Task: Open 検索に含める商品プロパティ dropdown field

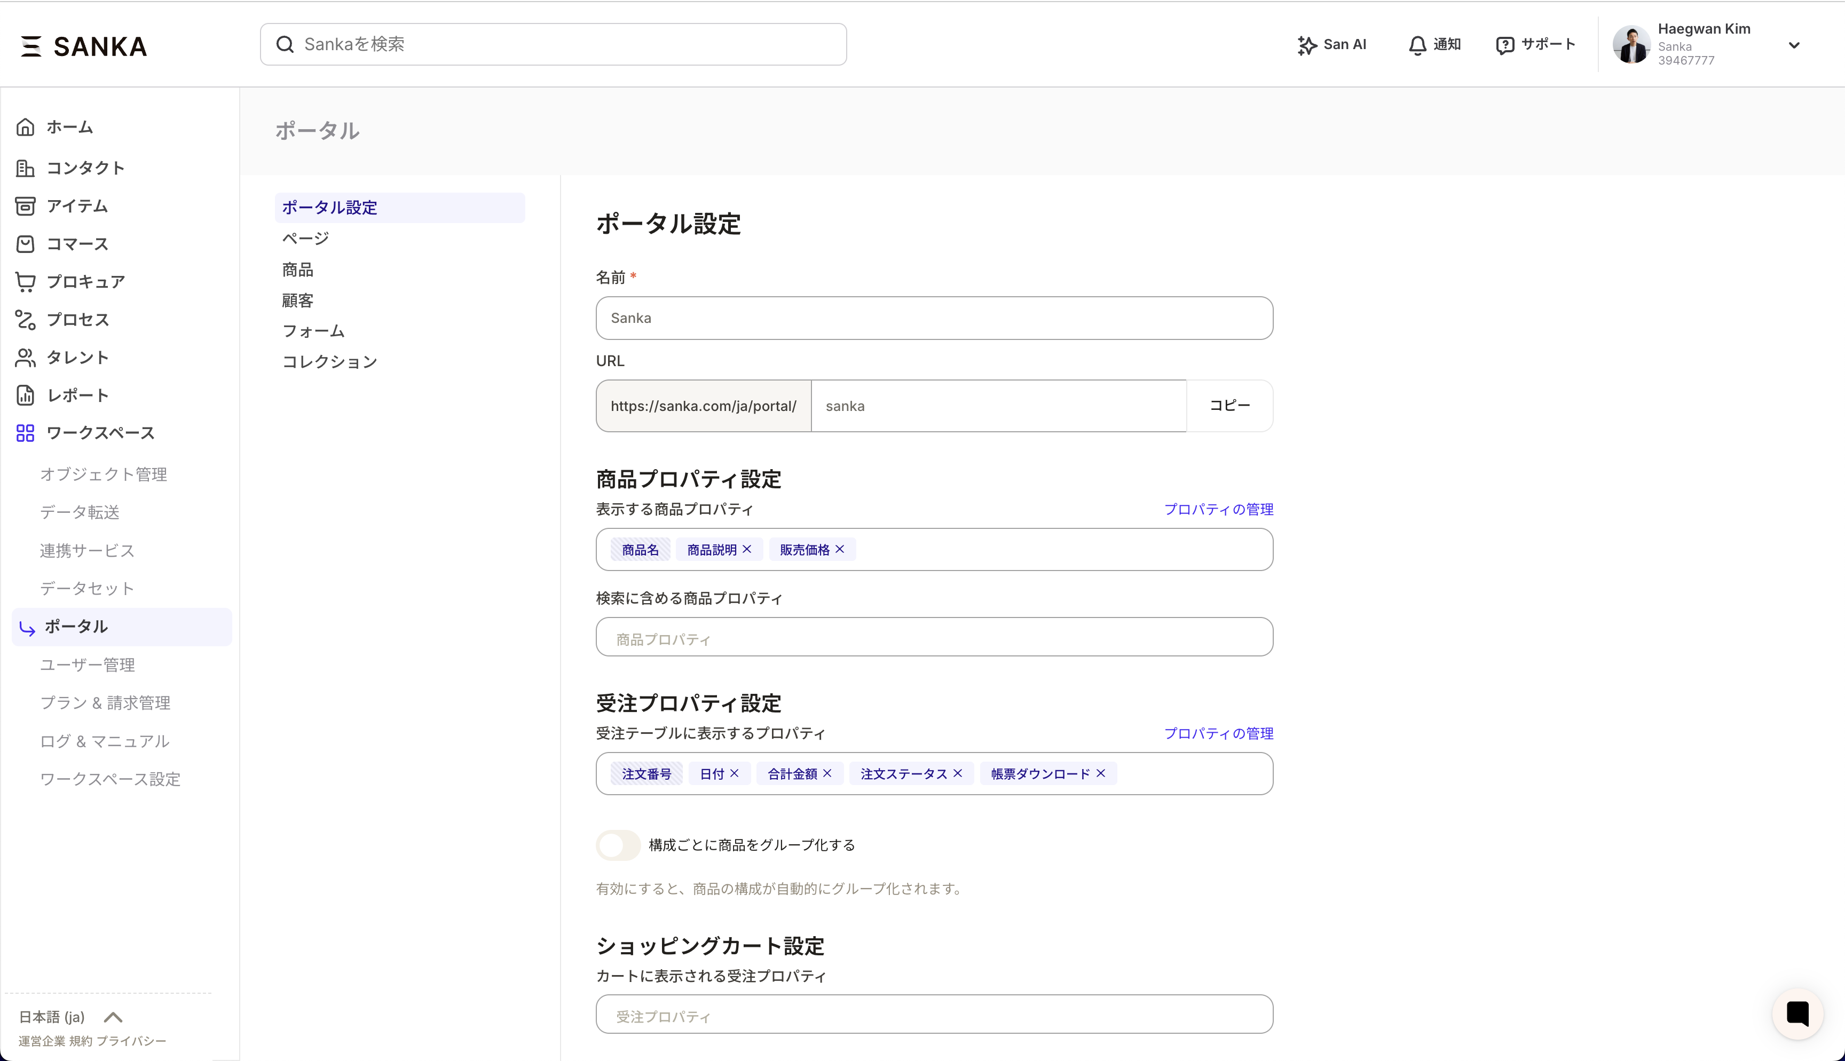Action: [934, 638]
